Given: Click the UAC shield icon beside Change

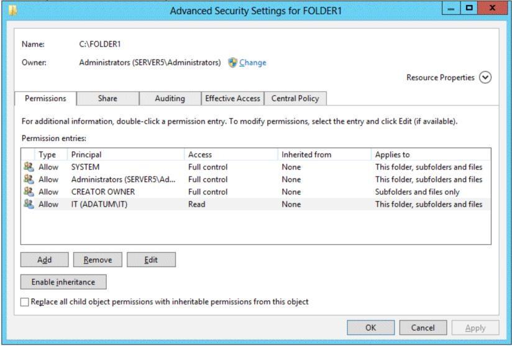Looking at the screenshot, I should (232, 62).
